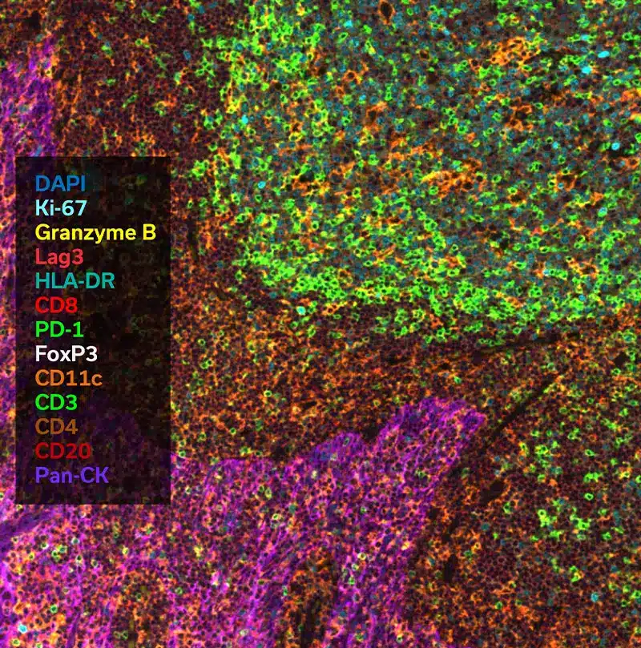Click empty space right of DAPI in legend
Image resolution: width=641 pixels, height=648 pixels.
(x=132, y=183)
